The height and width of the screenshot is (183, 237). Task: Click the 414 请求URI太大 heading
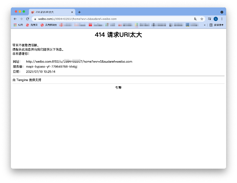pos(118,35)
